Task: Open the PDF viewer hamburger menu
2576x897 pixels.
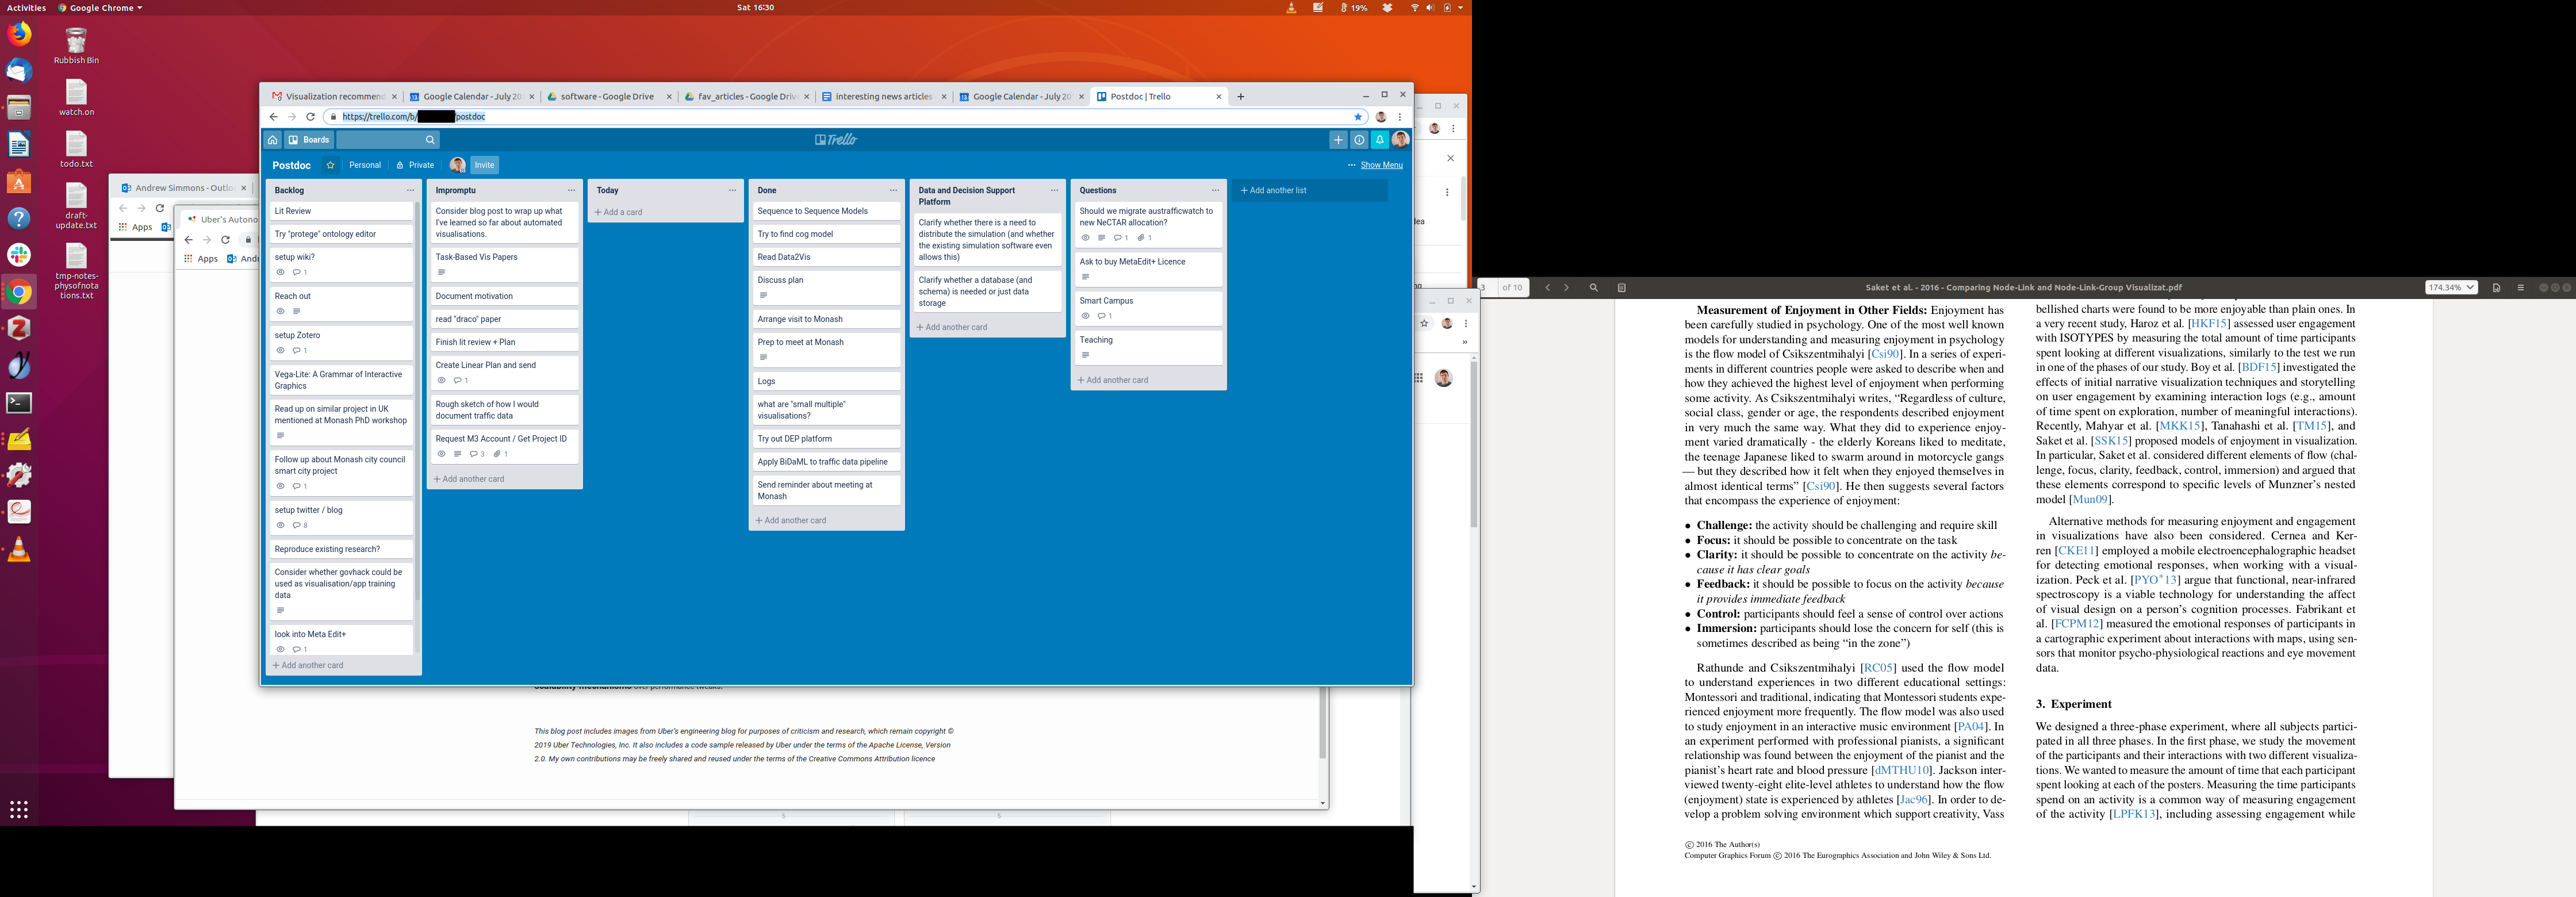Action: click(x=2520, y=288)
